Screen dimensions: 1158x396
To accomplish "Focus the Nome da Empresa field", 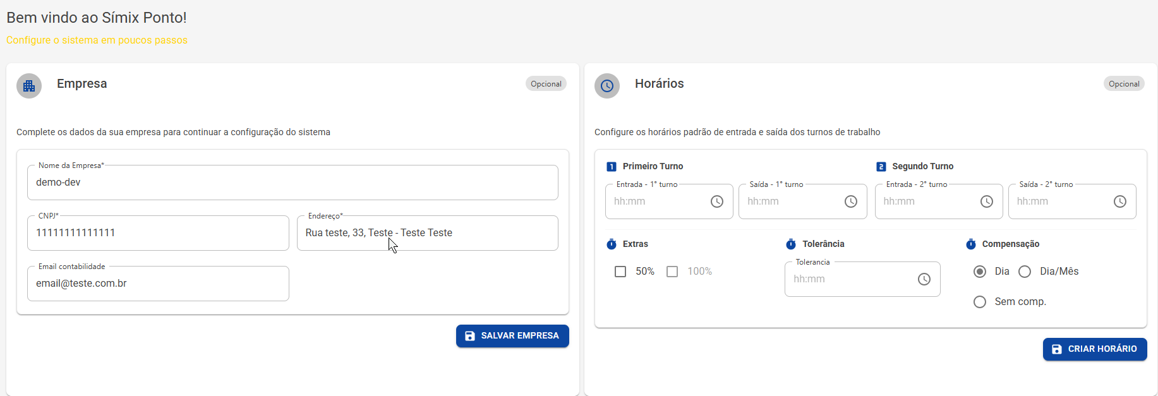I will click(293, 183).
